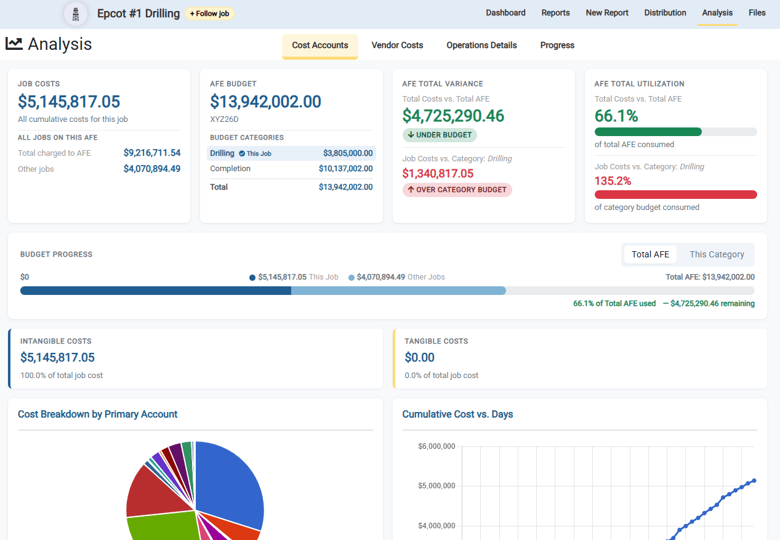The width and height of the screenshot is (780, 540).
Task: Click the light blue Other Jobs legend dot
Action: click(x=352, y=278)
